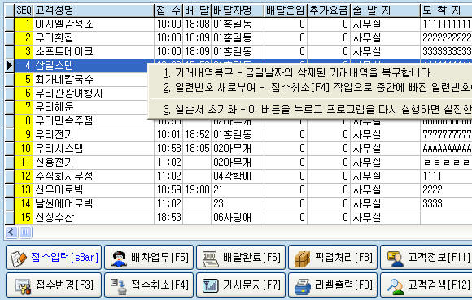Click the horizontal scrollbar thumb
Viewport: 472px width, 300px height.
click(x=25, y=232)
